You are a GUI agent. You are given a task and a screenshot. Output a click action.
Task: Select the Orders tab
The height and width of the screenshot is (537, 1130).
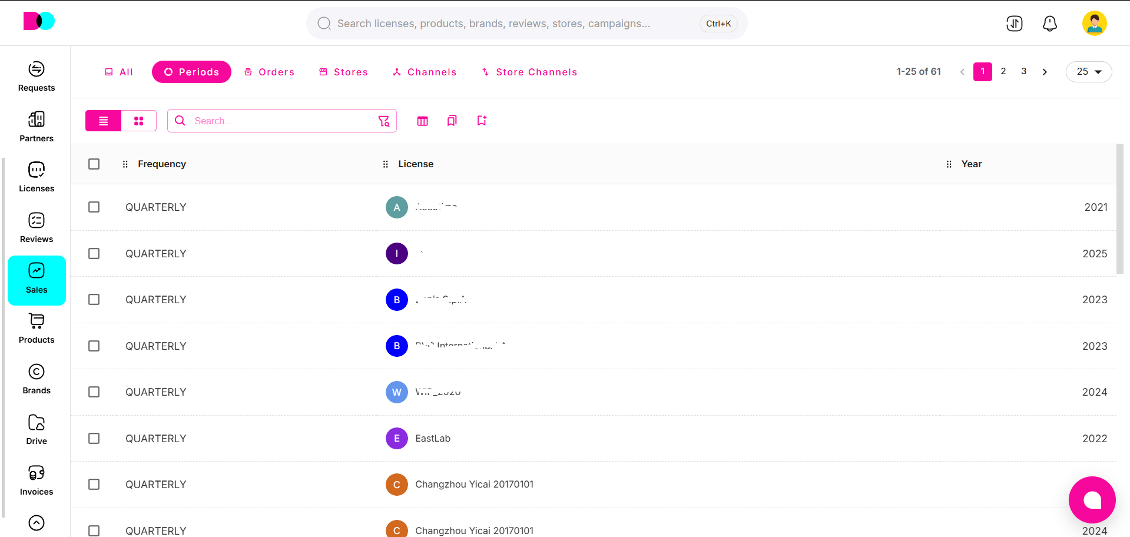click(x=269, y=72)
